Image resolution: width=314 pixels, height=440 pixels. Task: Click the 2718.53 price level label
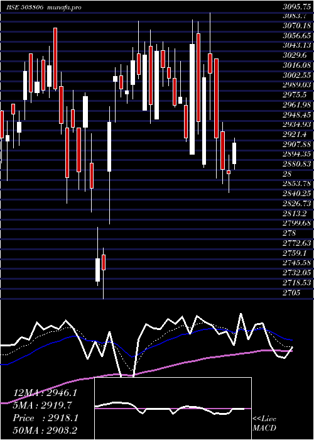click(297, 282)
